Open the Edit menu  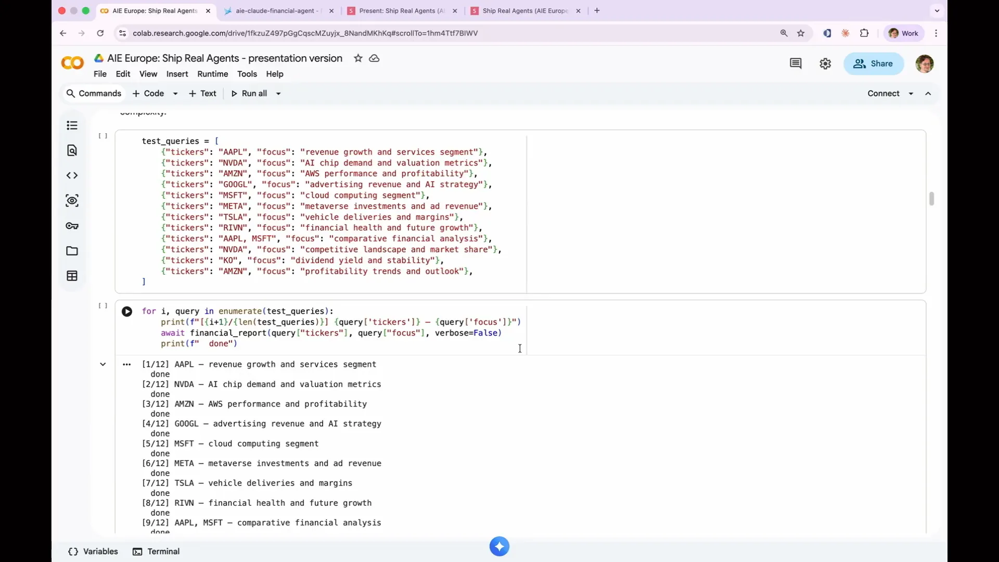tap(123, 74)
